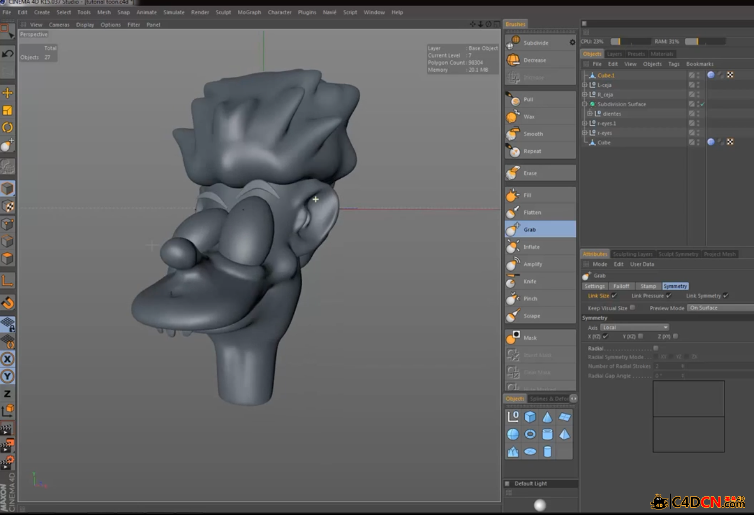Select the Rotate tool in left toolbar

pos(8,127)
